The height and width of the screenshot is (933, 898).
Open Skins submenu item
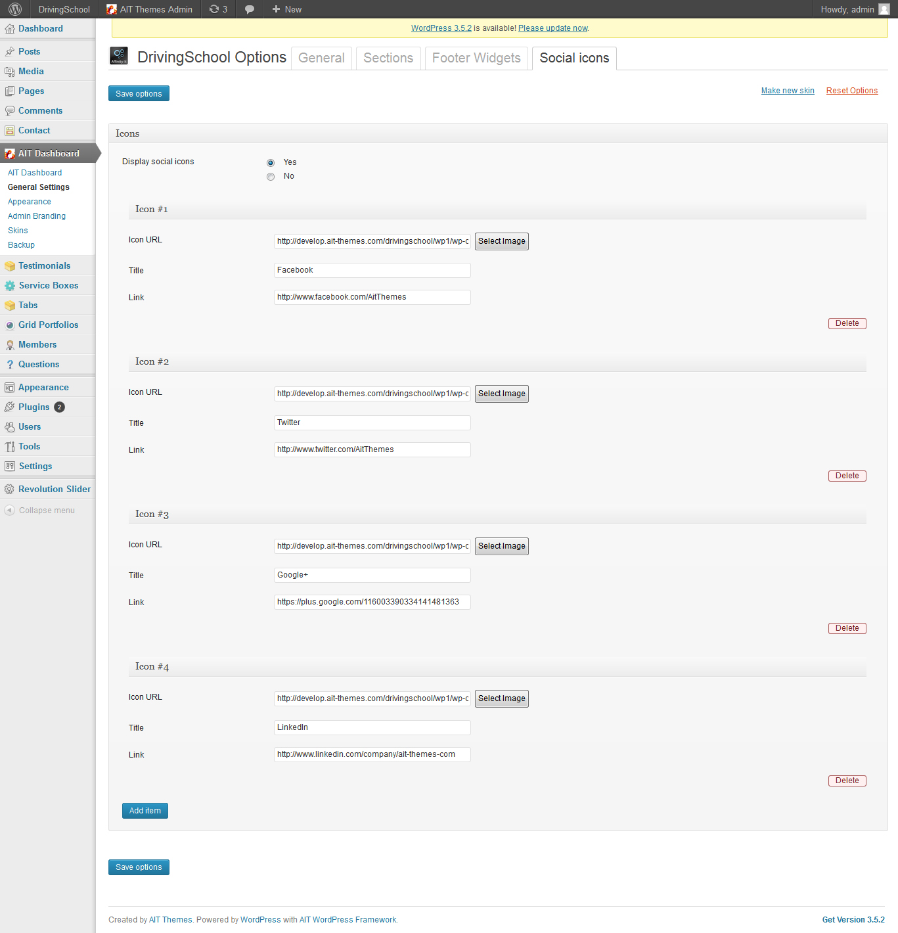pyautogui.click(x=18, y=231)
